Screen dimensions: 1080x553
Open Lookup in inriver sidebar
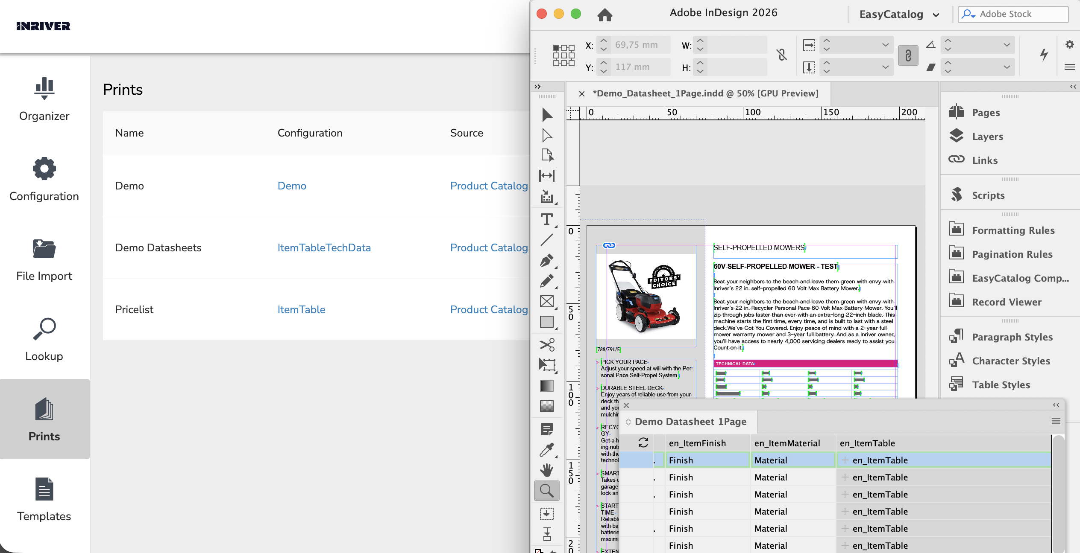(44, 339)
